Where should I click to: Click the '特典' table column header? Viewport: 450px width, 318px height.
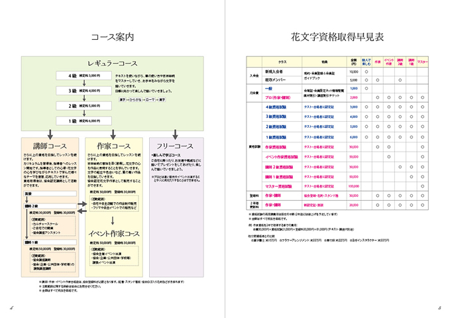pyautogui.click(x=325, y=62)
